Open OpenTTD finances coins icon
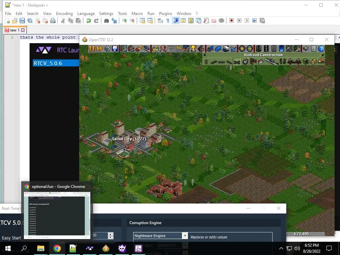This screenshot has height=255, width=340. 155,48
